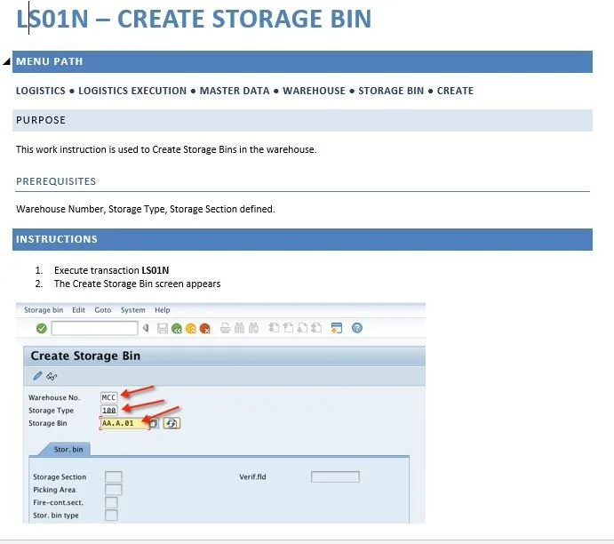Click 'The Create Storage Bin screen appears'
Viewport: 614px width, 544px height.
[138, 284]
